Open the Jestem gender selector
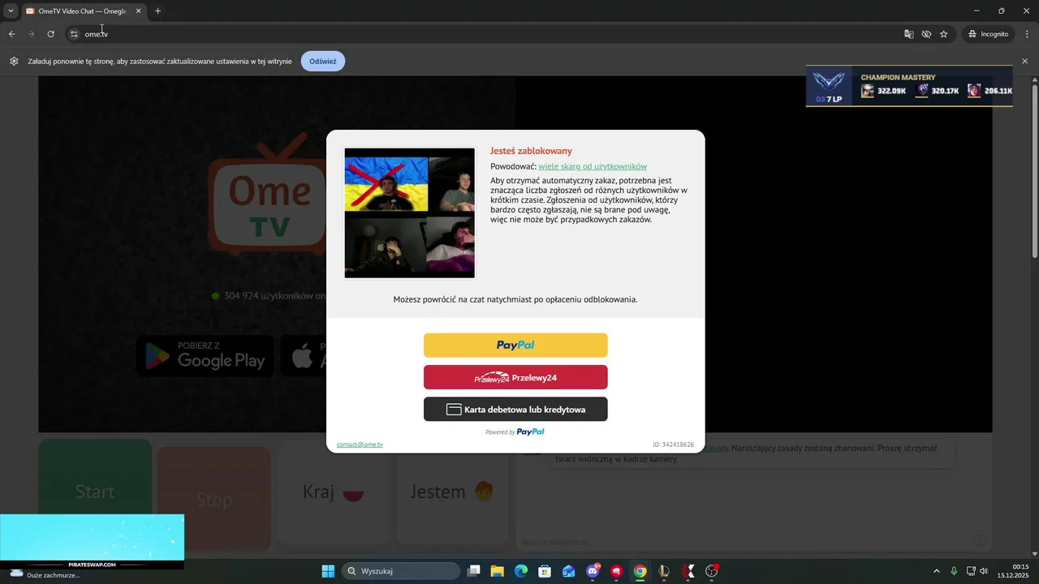This screenshot has height=584, width=1039. click(x=452, y=492)
